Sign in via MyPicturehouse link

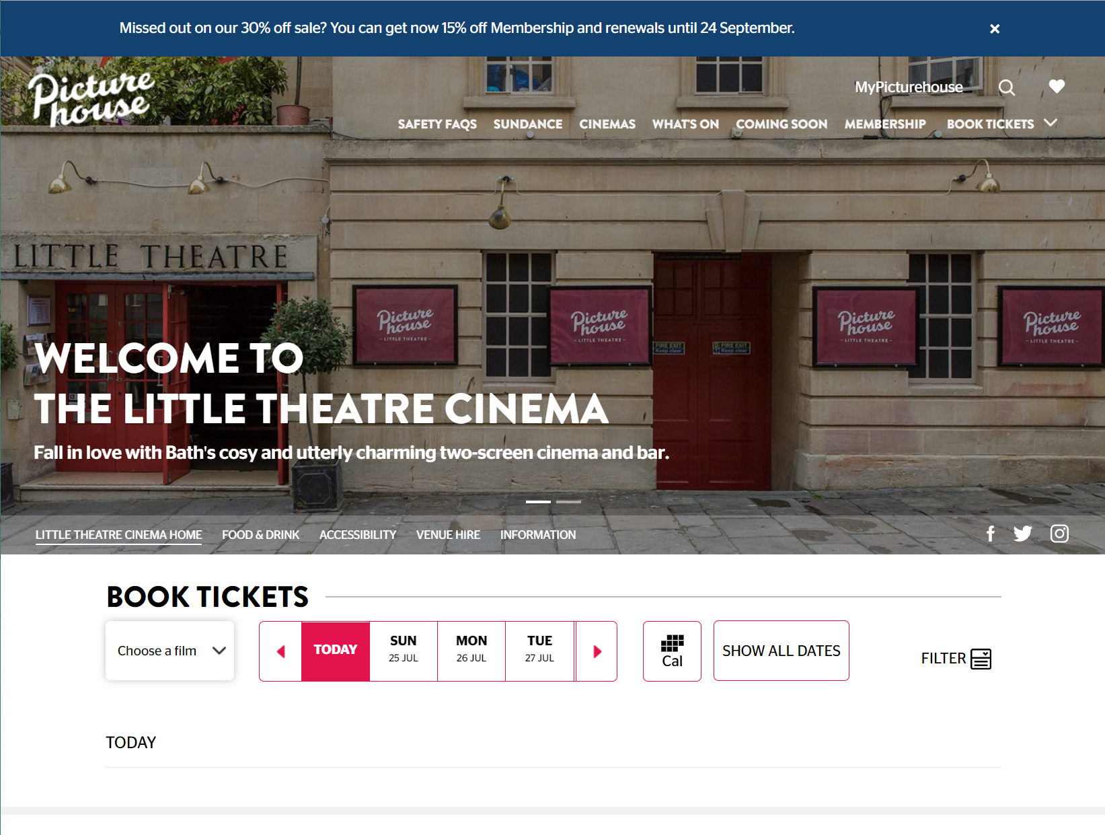(x=909, y=87)
